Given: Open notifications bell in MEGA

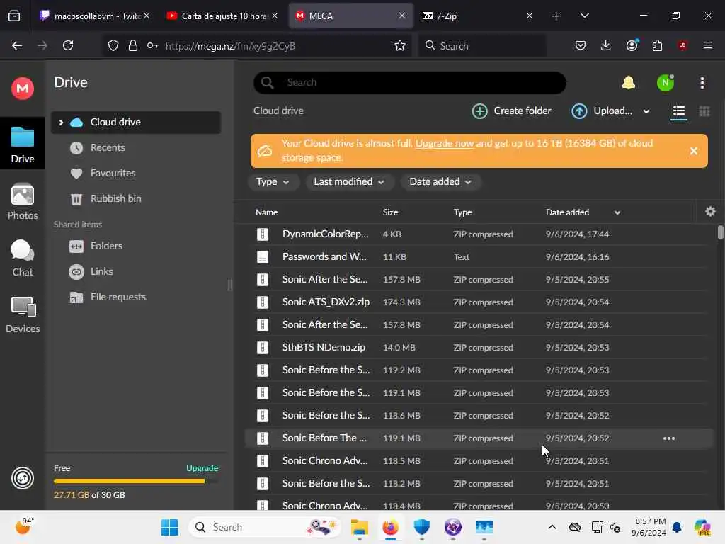Looking at the screenshot, I should 629,83.
